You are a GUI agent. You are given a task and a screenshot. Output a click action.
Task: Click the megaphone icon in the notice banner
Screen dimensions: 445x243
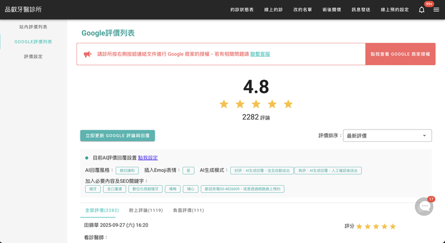87,54
